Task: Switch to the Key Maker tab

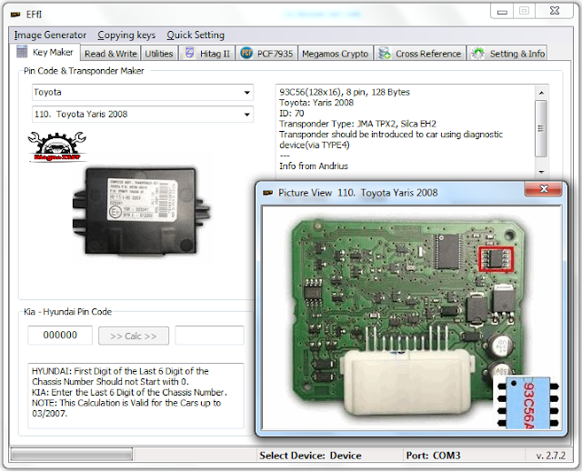Action: point(46,53)
